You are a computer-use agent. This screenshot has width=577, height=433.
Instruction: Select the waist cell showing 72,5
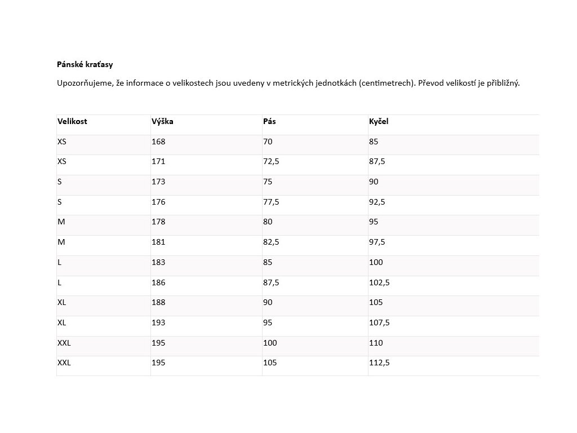click(272, 161)
